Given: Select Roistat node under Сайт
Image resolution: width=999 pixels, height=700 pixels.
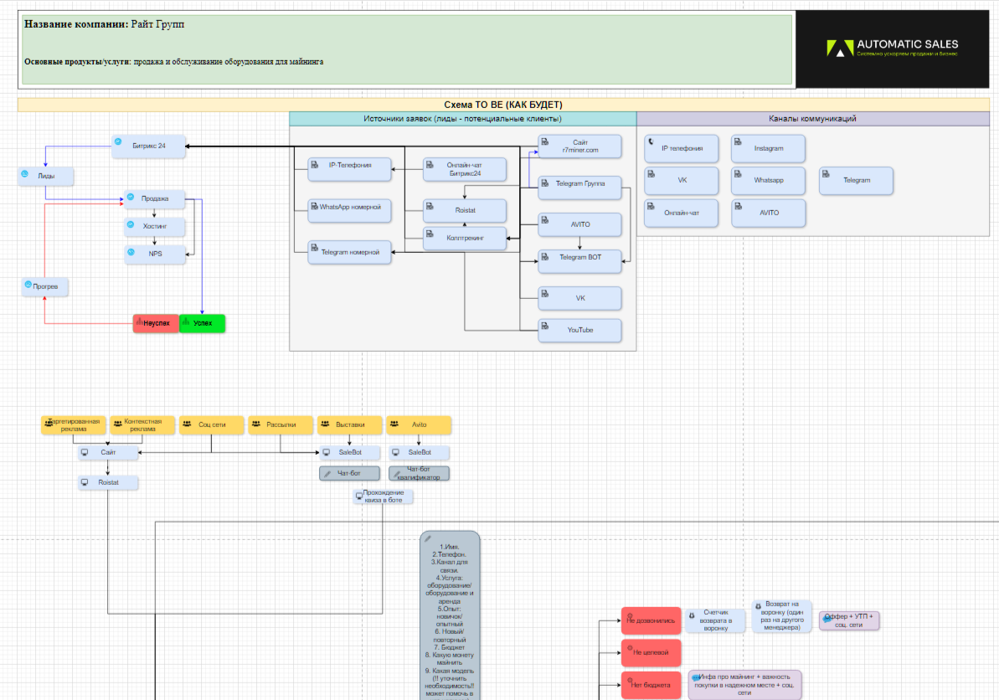Looking at the screenshot, I should click(108, 482).
